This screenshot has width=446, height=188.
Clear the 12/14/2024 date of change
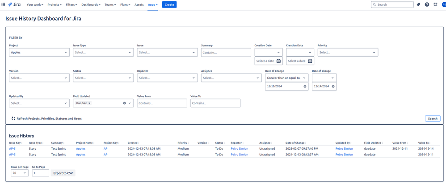333,86
